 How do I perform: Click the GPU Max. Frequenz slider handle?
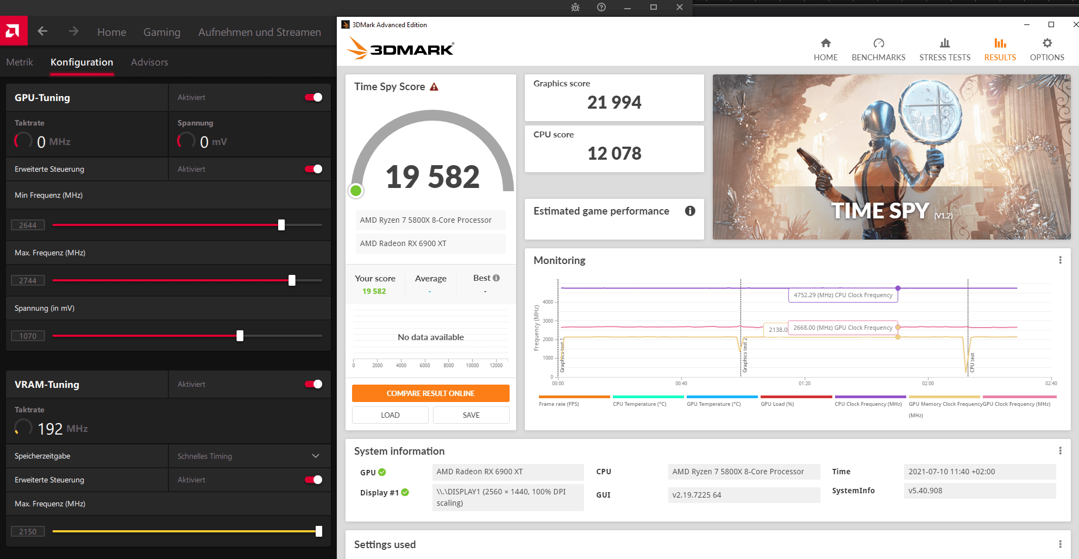[292, 280]
